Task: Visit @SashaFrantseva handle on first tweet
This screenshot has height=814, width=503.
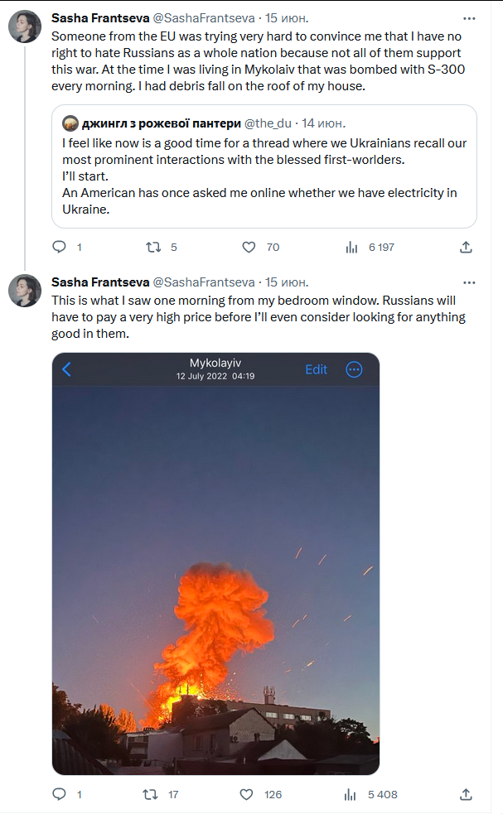Action: [204, 18]
